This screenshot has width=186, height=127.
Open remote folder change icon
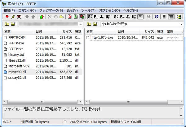pos(95,24)
